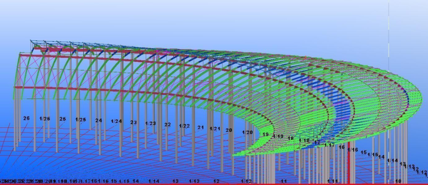Click grid label "1/23"
This screenshot has width=428, height=185.
pos(151,123)
